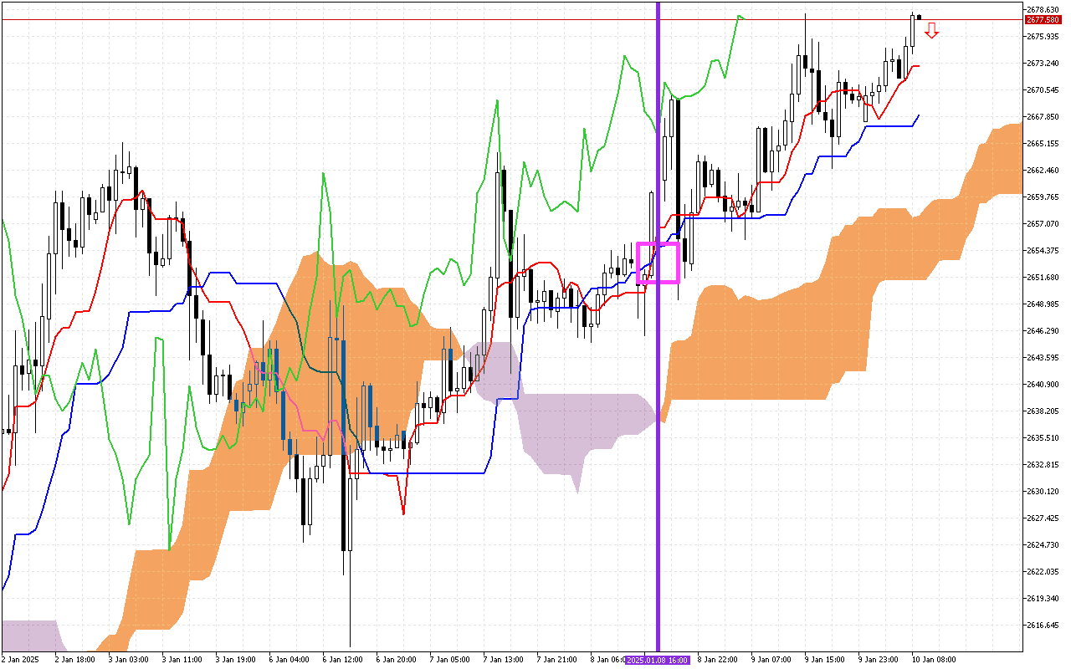Click the 2678.630 price scale label

pos(1043,9)
